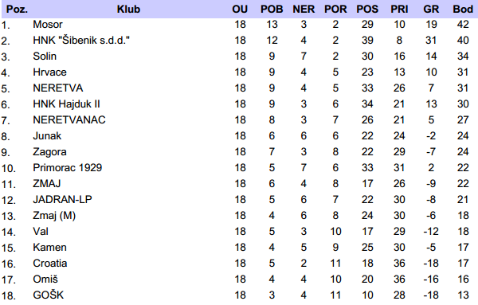
Task: Select the NERETVA club name
Action: coord(58,88)
